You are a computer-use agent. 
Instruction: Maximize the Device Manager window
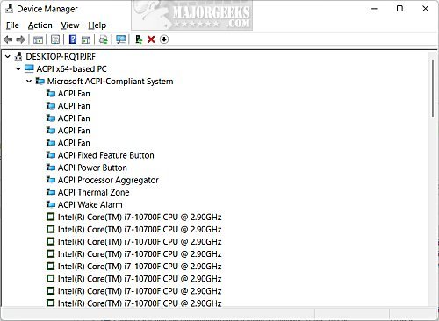399,9
